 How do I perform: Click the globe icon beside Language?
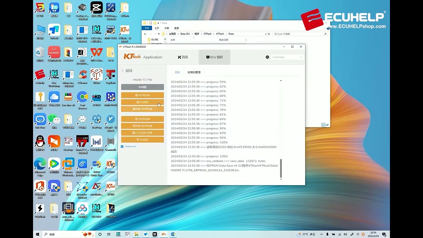[x=267, y=57]
